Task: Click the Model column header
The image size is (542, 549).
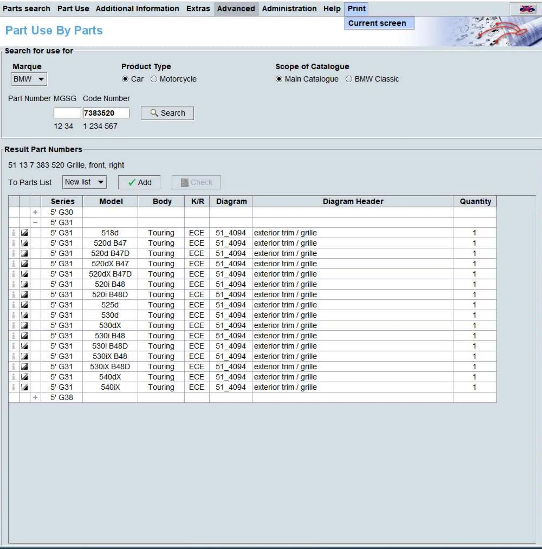Action: pyautogui.click(x=110, y=201)
